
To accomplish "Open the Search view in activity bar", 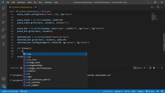I will tap(4, 15).
